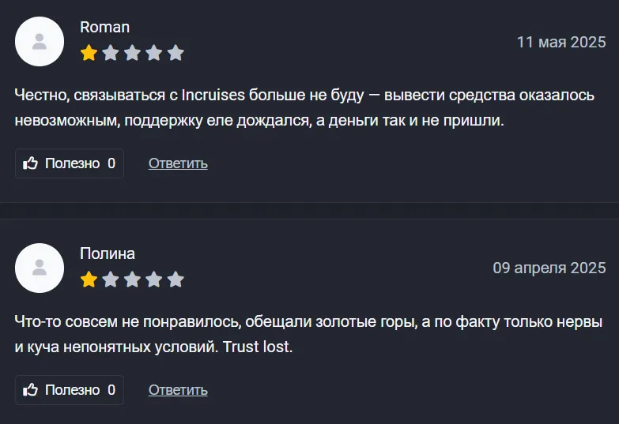Click the date 11 мая 2025
This screenshot has width=619, height=424.
coord(561,42)
